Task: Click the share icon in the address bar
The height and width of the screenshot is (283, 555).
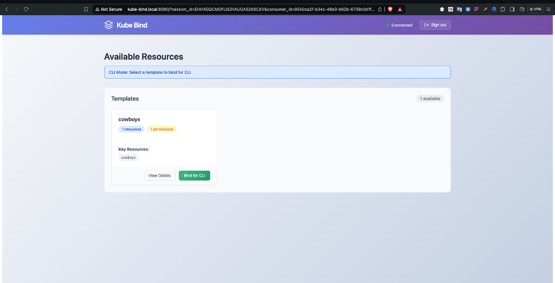Action: [x=380, y=9]
